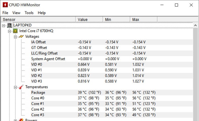Open the Help menu
The image size is (199, 121).
pos(42,13)
